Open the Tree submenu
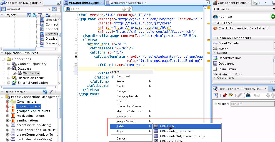The height and width of the screenshot is (142, 275). click(132, 131)
